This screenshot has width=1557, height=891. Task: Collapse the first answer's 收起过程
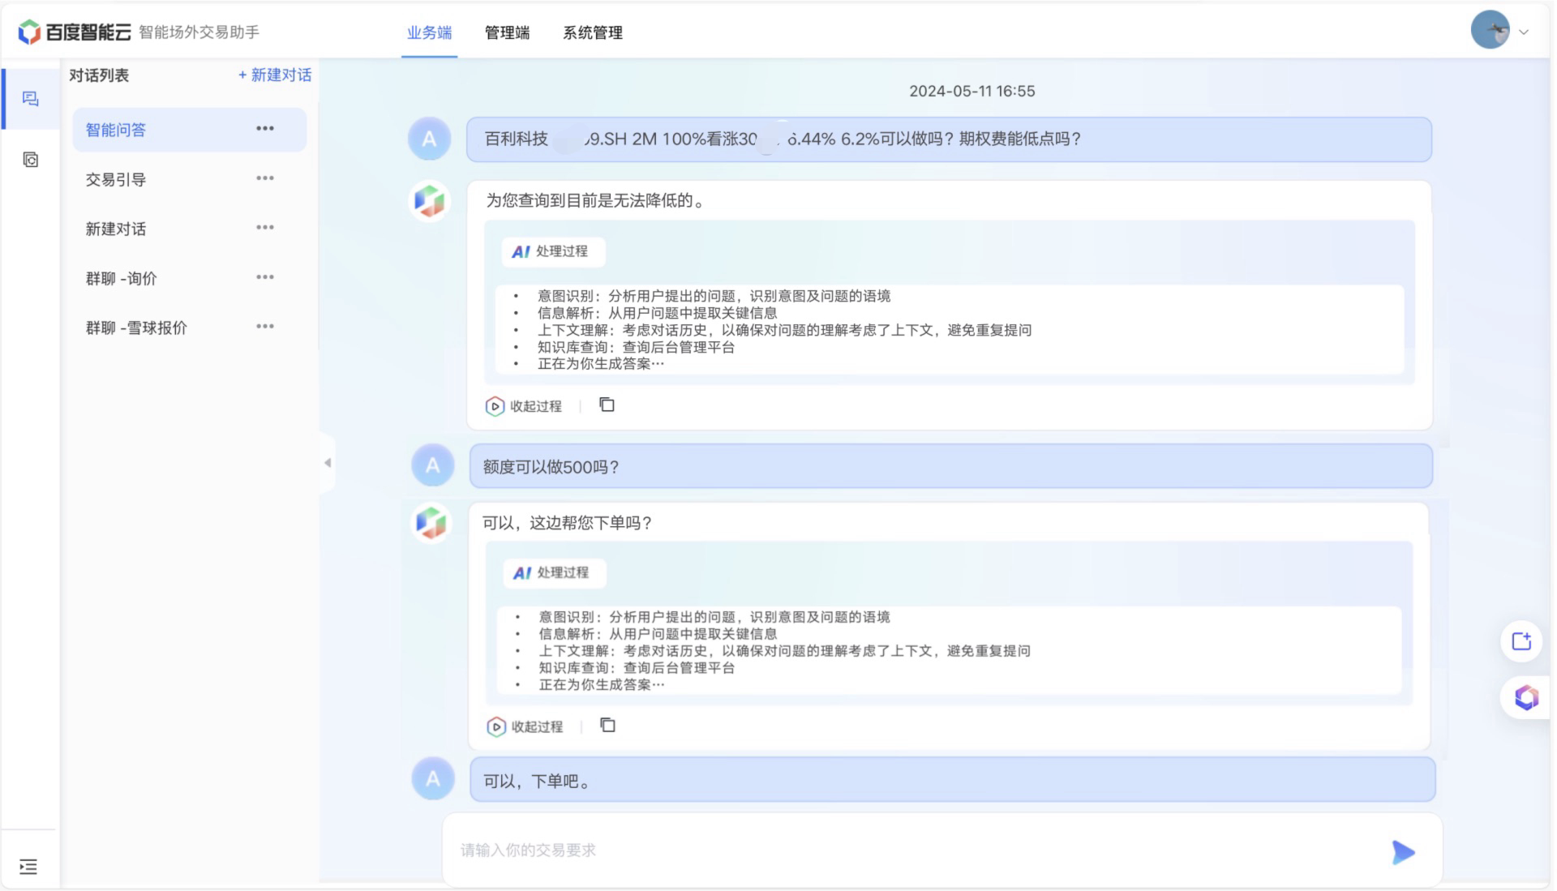(x=524, y=406)
